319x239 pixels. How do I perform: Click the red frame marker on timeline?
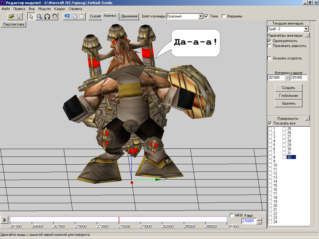pyautogui.click(x=119, y=219)
